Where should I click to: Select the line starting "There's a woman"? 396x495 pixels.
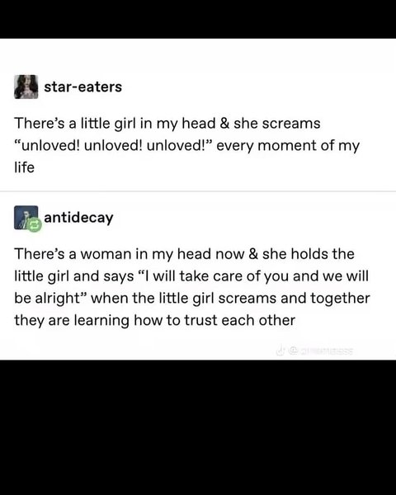click(184, 254)
